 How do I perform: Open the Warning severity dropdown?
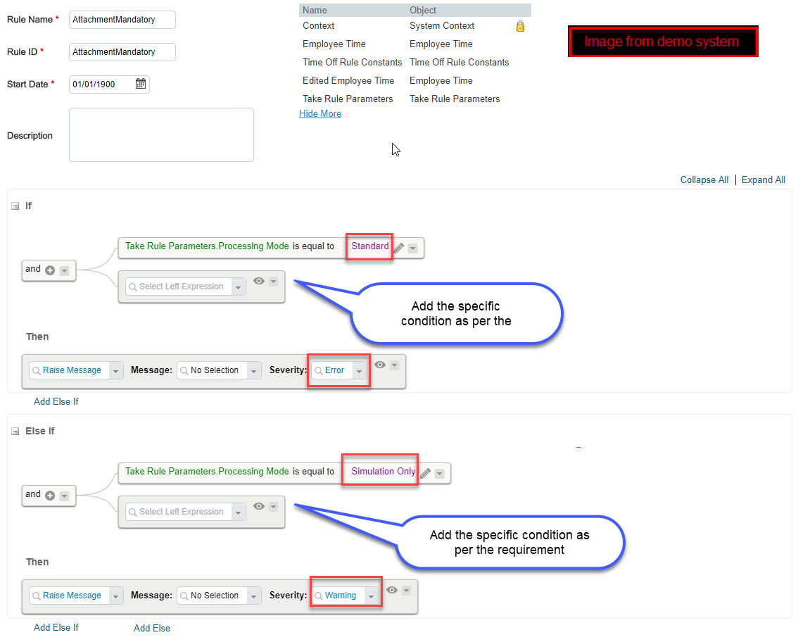(372, 596)
